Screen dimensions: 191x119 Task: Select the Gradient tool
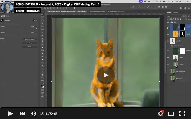pyautogui.click(x=42, y=51)
